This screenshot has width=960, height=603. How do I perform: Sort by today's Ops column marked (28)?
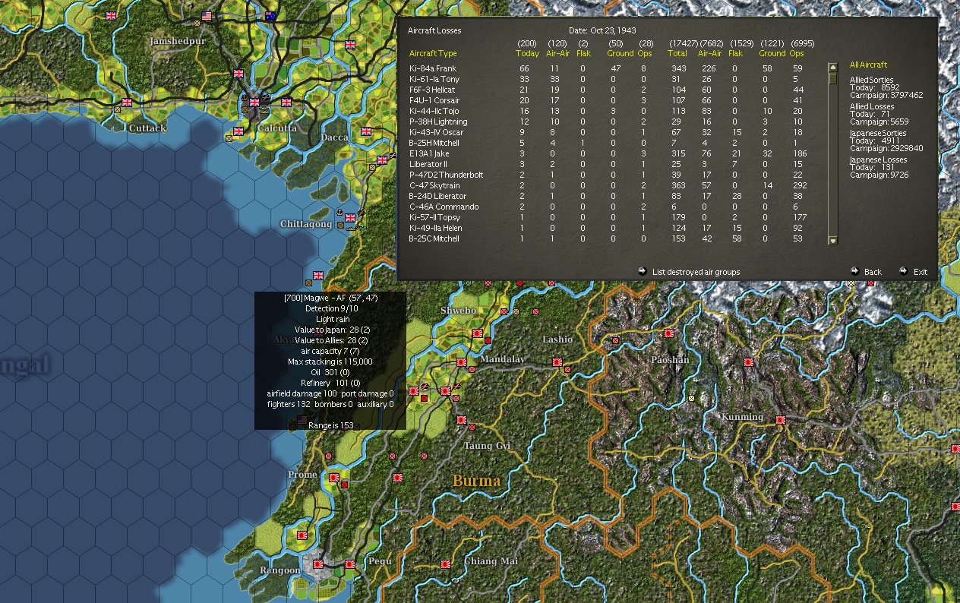click(646, 54)
